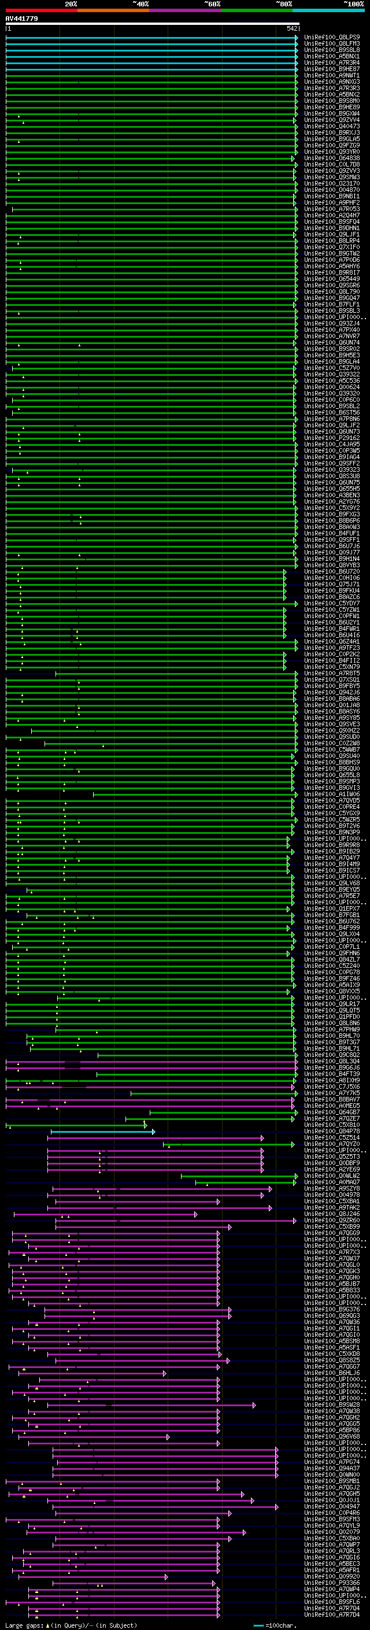Click the arrowhead ending the Q0WN00 bar

click(x=276, y=1475)
